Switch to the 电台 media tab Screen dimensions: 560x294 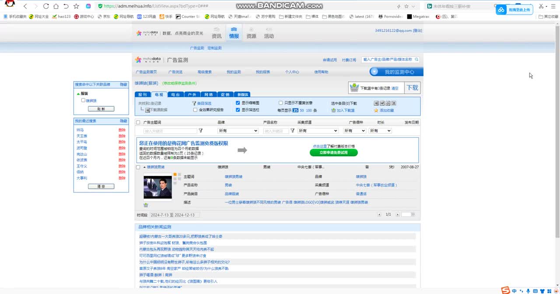click(175, 94)
